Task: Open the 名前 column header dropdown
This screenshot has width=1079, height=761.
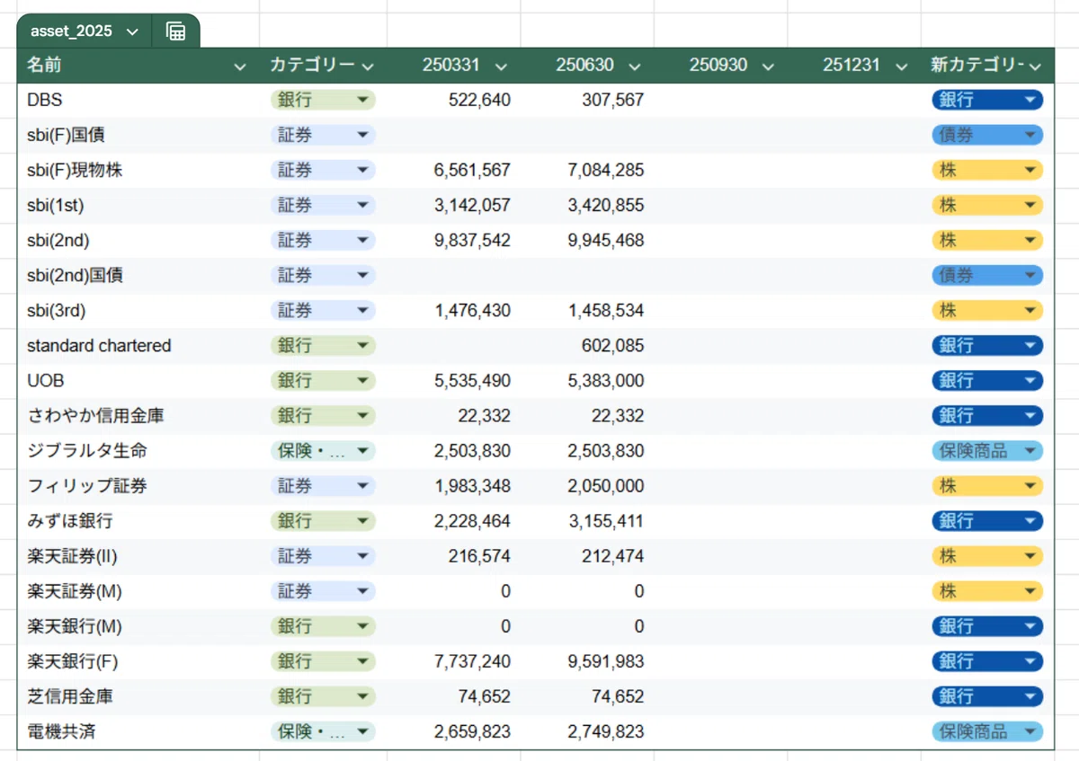Action: coord(239,66)
